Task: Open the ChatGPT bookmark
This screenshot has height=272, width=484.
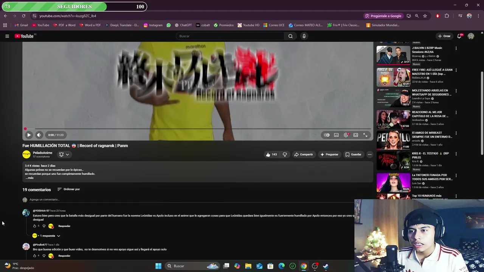Action: pyautogui.click(x=183, y=25)
